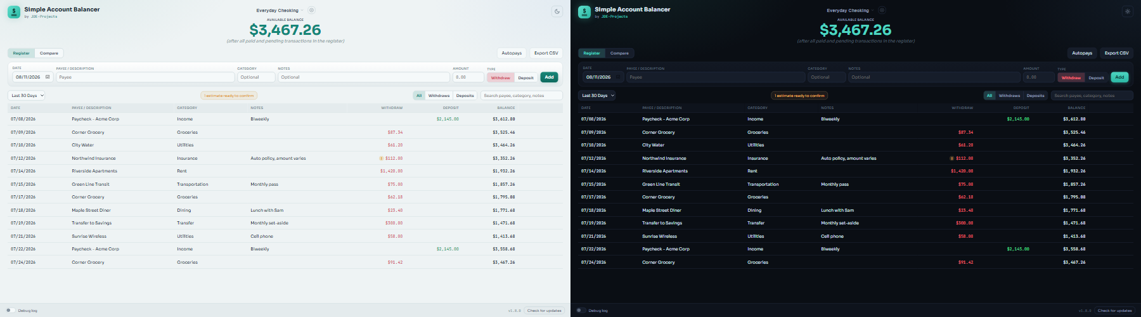This screenshot has height=317, width=1141.
Task: Click 07/22/2026 Paycheck row in dark window
Action: [x=856, y=249]
